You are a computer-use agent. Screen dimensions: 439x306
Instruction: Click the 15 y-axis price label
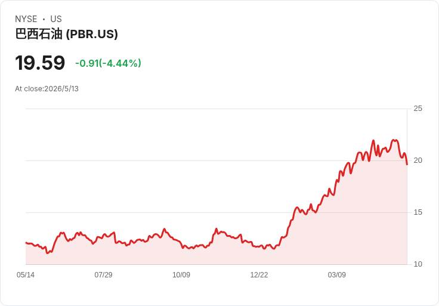pyautogui.click(x=418, y=212)
